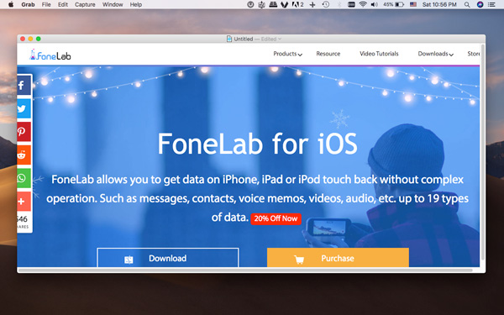This screenshot has width=504, height=315.
Task: Open the Grab application menu
Action: pyautogui.click(x=28, y=4)
